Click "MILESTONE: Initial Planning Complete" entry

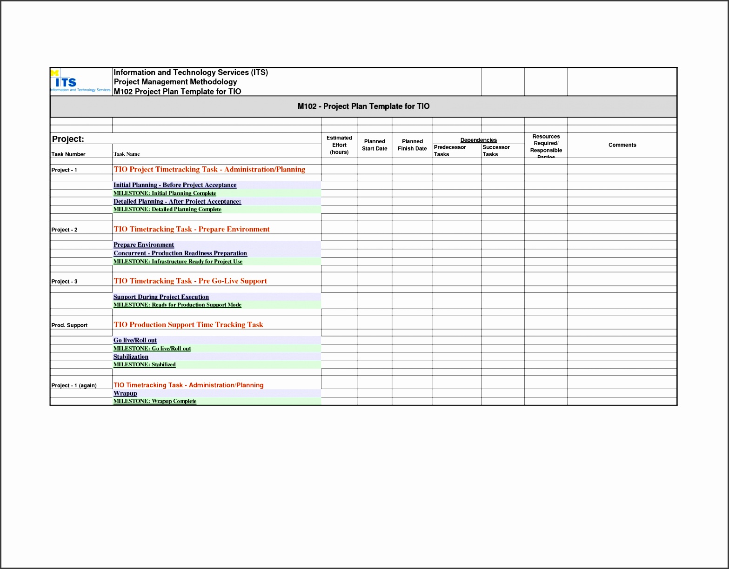(164, 193)
